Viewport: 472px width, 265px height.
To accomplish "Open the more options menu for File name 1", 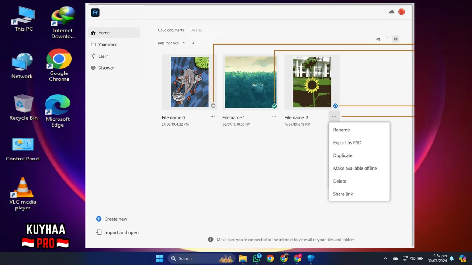I will tap(274, 117).
